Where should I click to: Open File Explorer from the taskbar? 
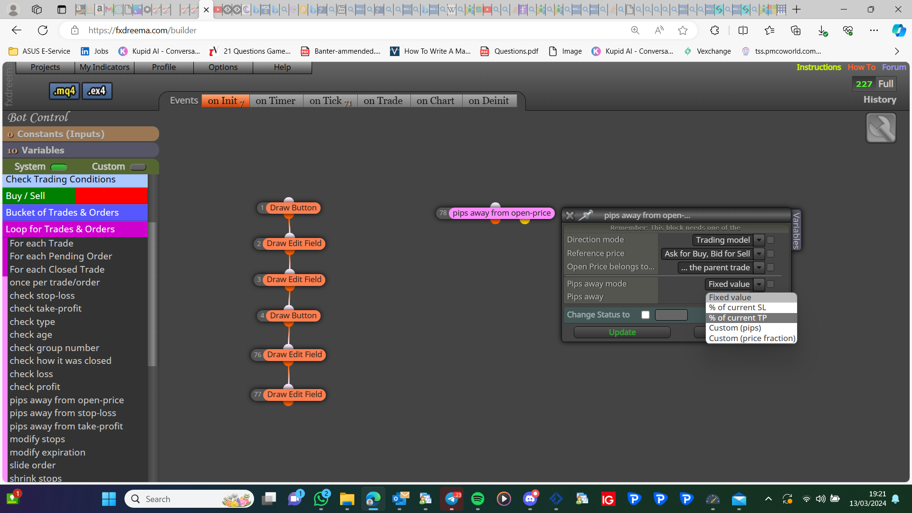pyautogui.click(x=347, y=499)
